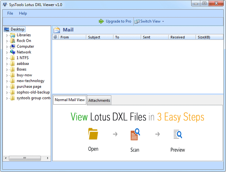Click the 1 NTFS folder icon
226x172 pixels.
[x=13, y=58]
